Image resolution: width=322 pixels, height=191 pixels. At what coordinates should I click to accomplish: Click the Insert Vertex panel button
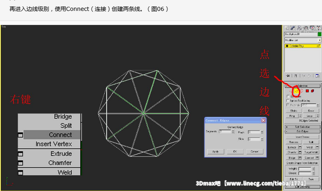(x=302, y=137)
